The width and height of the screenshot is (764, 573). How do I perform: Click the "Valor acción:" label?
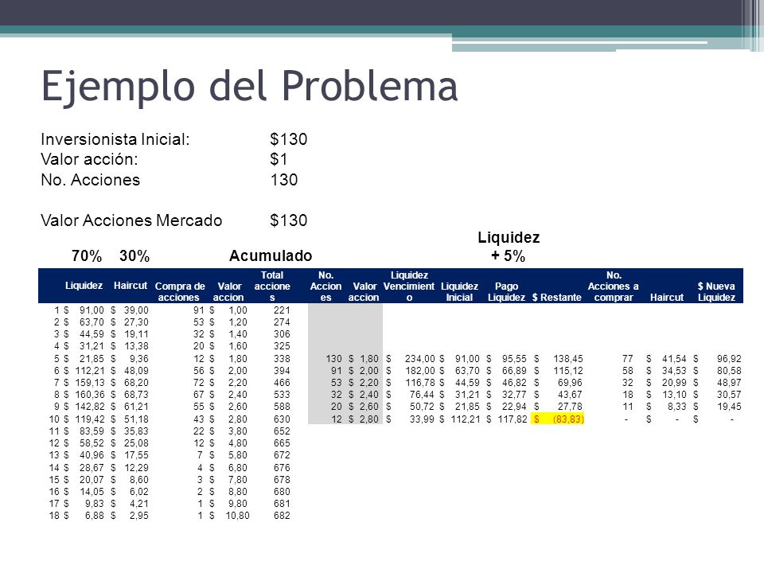[89, 159]
